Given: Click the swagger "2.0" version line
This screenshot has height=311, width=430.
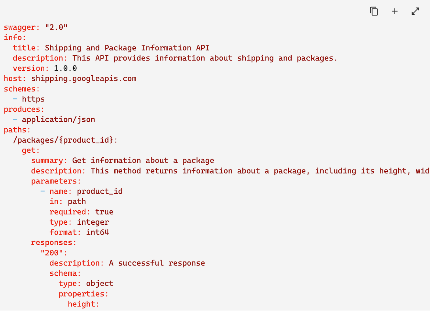Looking at the screenshot, I should [35, 27].
